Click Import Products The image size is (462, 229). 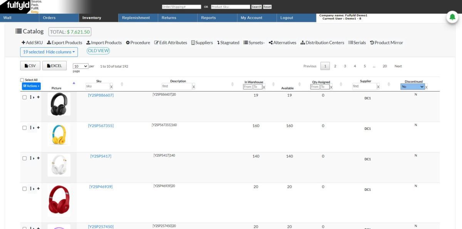point(104,43)
